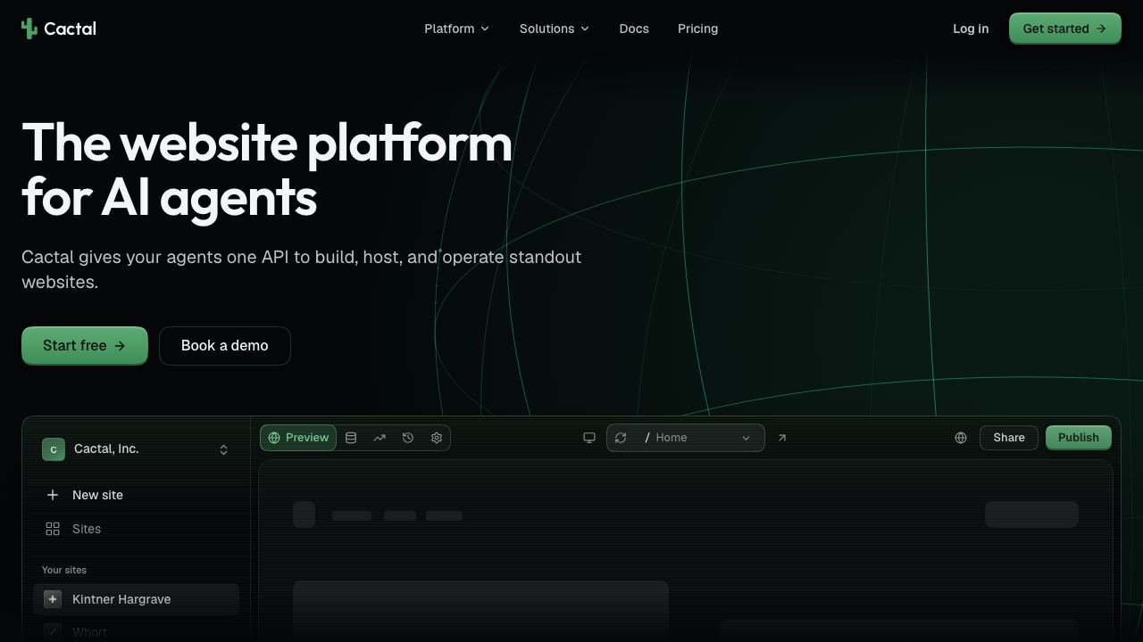The height and width of the screenshot is (642, 1143).
Task: Click the Your sites heading
Action: coord(64,570)
